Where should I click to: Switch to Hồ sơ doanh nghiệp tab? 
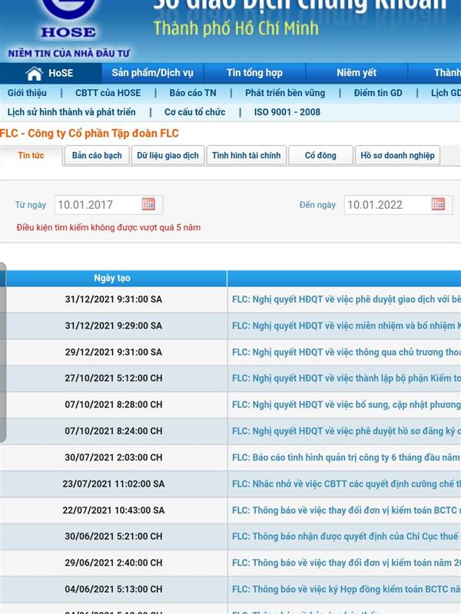click(397, 156)
